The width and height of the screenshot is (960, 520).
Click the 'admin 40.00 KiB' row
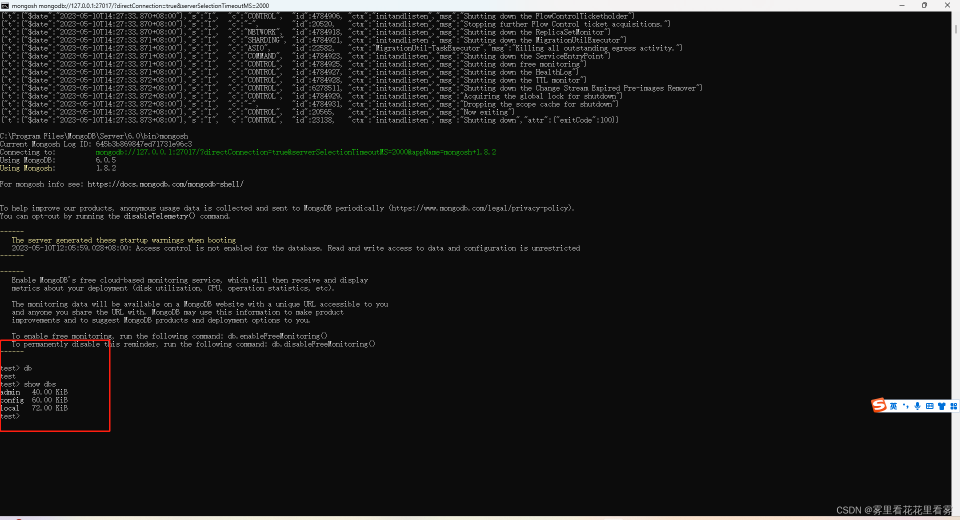(34, 392)
